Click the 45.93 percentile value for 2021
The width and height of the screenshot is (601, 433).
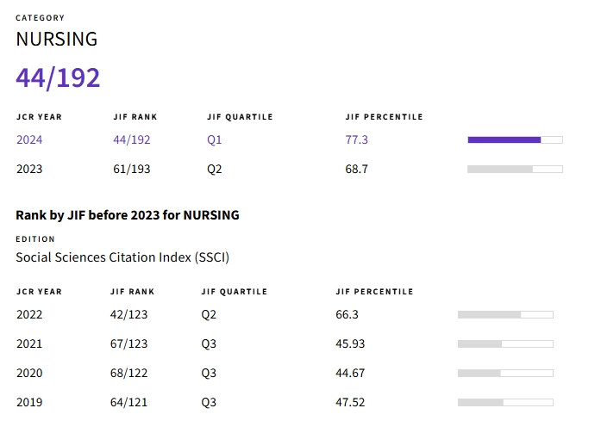[352, 343]
